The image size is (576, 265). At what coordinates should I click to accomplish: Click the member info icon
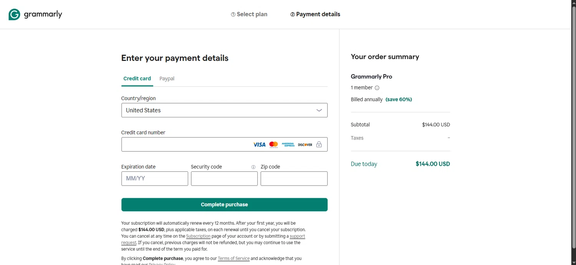click(x=377, y=88)
